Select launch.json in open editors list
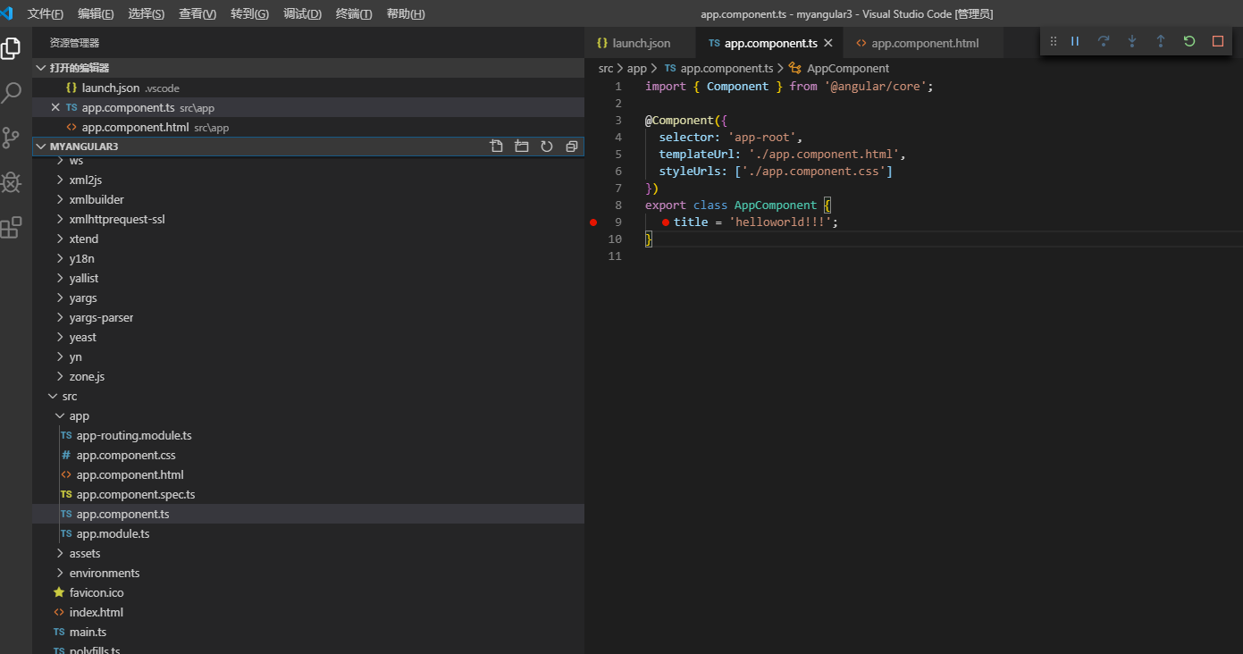Image resolution: width=1243 pixels, height=654 pixels. (x=308, y=88)
